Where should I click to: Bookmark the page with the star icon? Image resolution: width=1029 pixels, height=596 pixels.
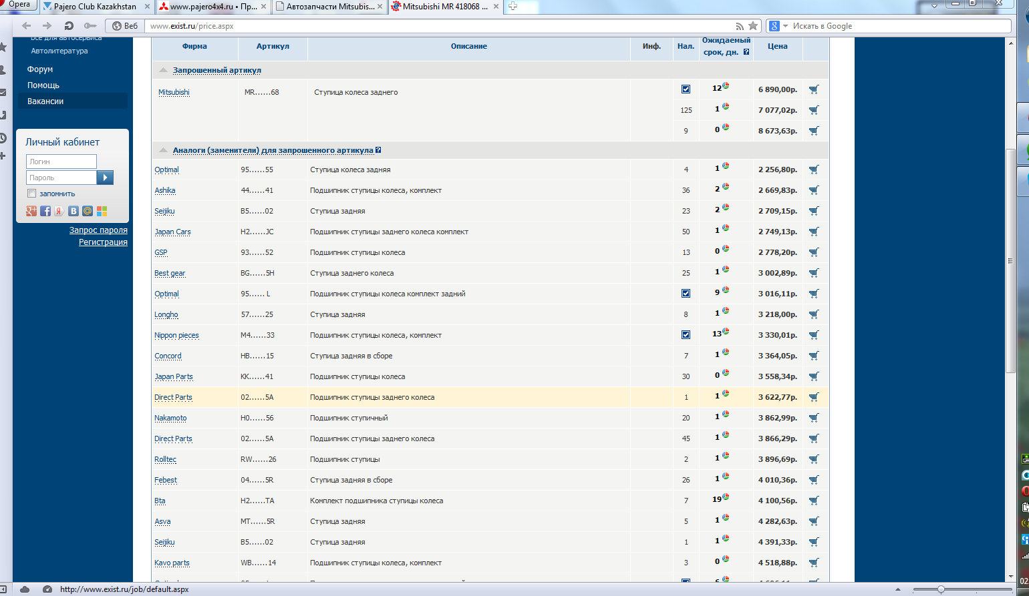click(x=753, y=26)
